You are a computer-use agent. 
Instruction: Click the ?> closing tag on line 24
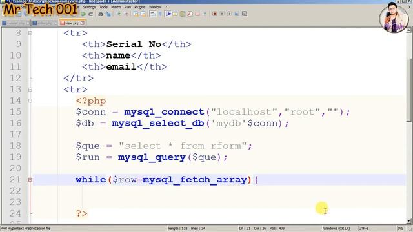click(82, 213)
